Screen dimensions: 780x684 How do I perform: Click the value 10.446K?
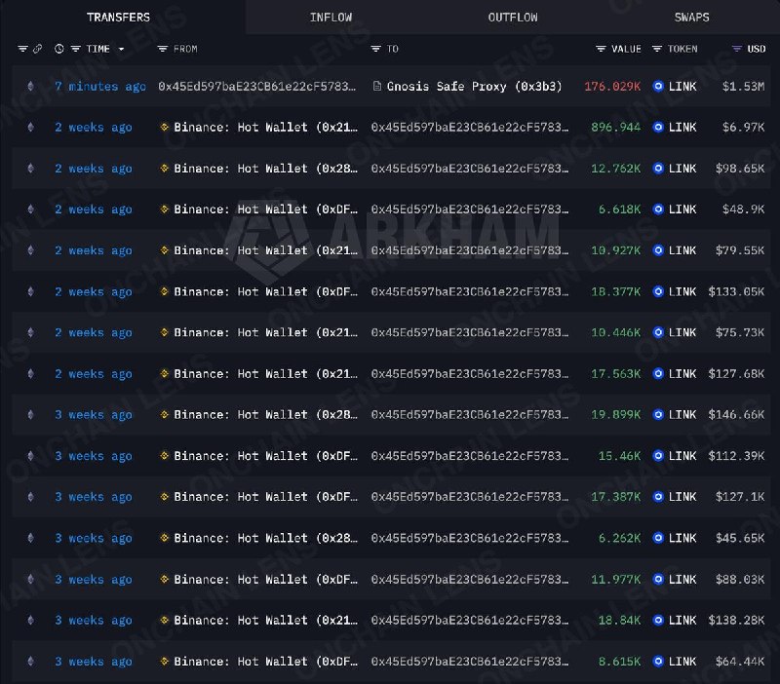tap(616, 332)
